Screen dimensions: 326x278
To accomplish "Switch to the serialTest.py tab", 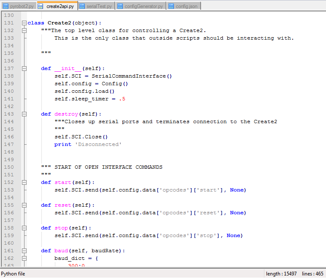I will (99, 6).
